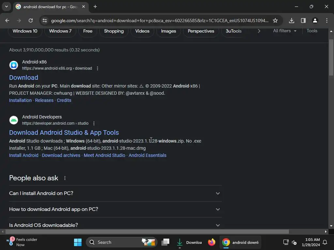The height and width of the screenshot is (250, 334).
Task: Open the Installation sitelink
Action: click(20, 100)
